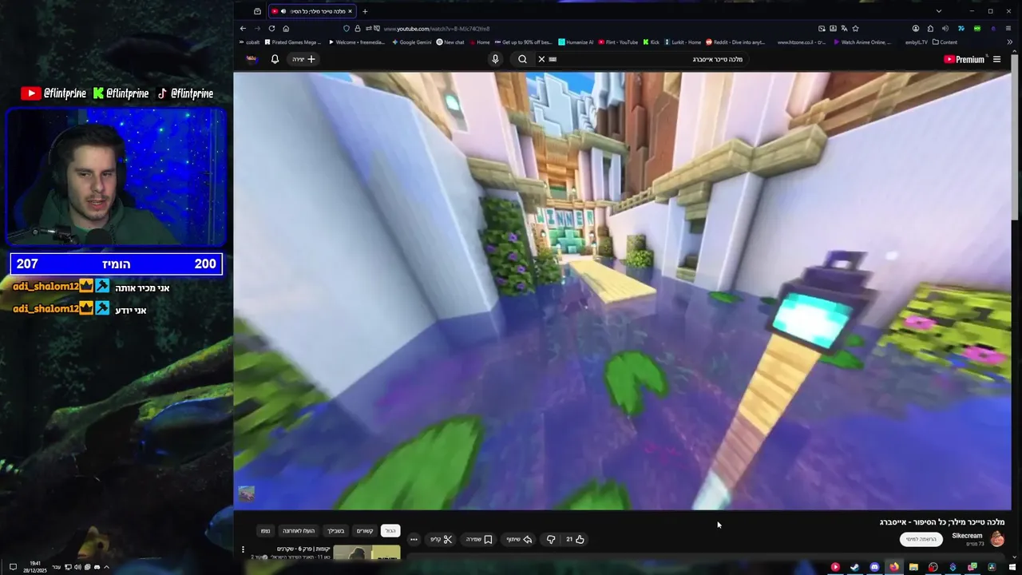Viewport: 1022px width, 575px height.
Task: Open browser extensions puzzle icon
Action: coord(931,29)
